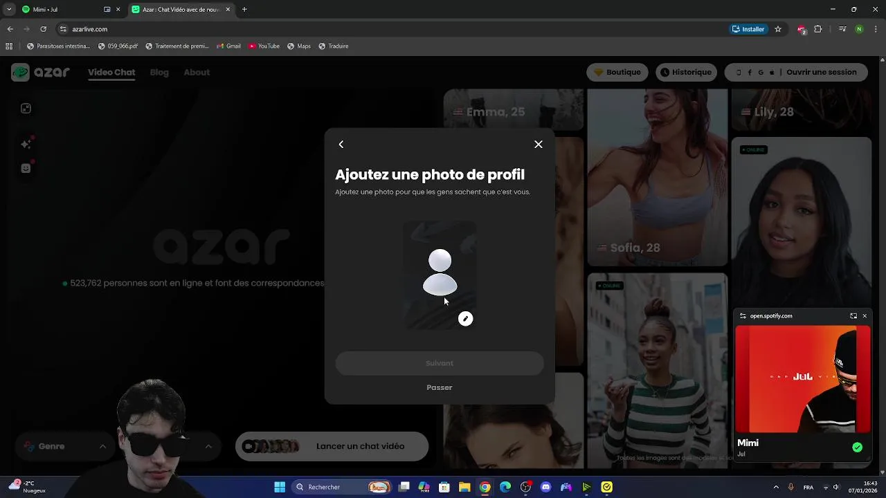This screenshot has height=498, width=886.
Task: Open the Windows Start menu
Action: click(x=280, y=487)
